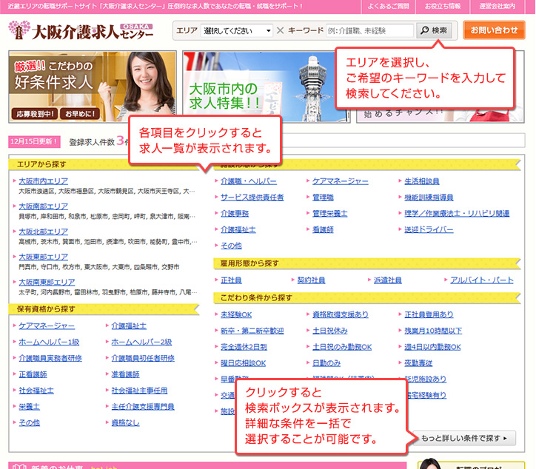Image resolution: width=536 pixels, height=469 pixels.
Task: Expand もっと詳しい条件で探す search box
Action: [464, 438]
